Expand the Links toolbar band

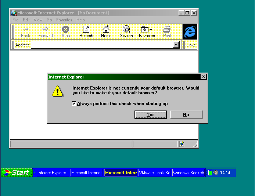[x=191, y=45]
